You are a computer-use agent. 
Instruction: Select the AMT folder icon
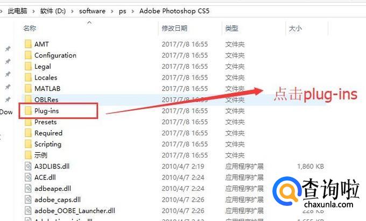(28, 44)
